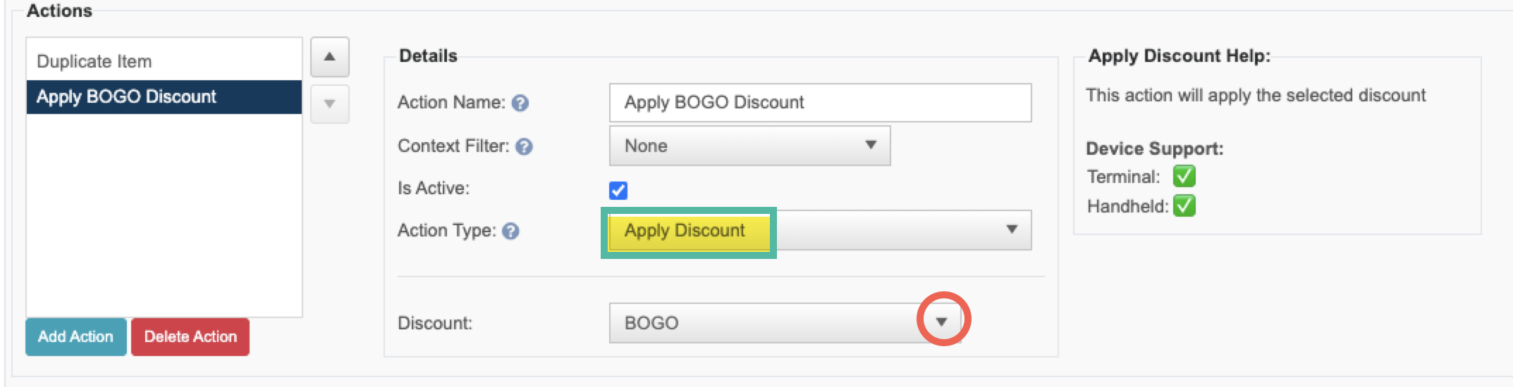Click the Action Name help icon
This screenshot has width=1513, height=387.
click(x=520, y=103)
